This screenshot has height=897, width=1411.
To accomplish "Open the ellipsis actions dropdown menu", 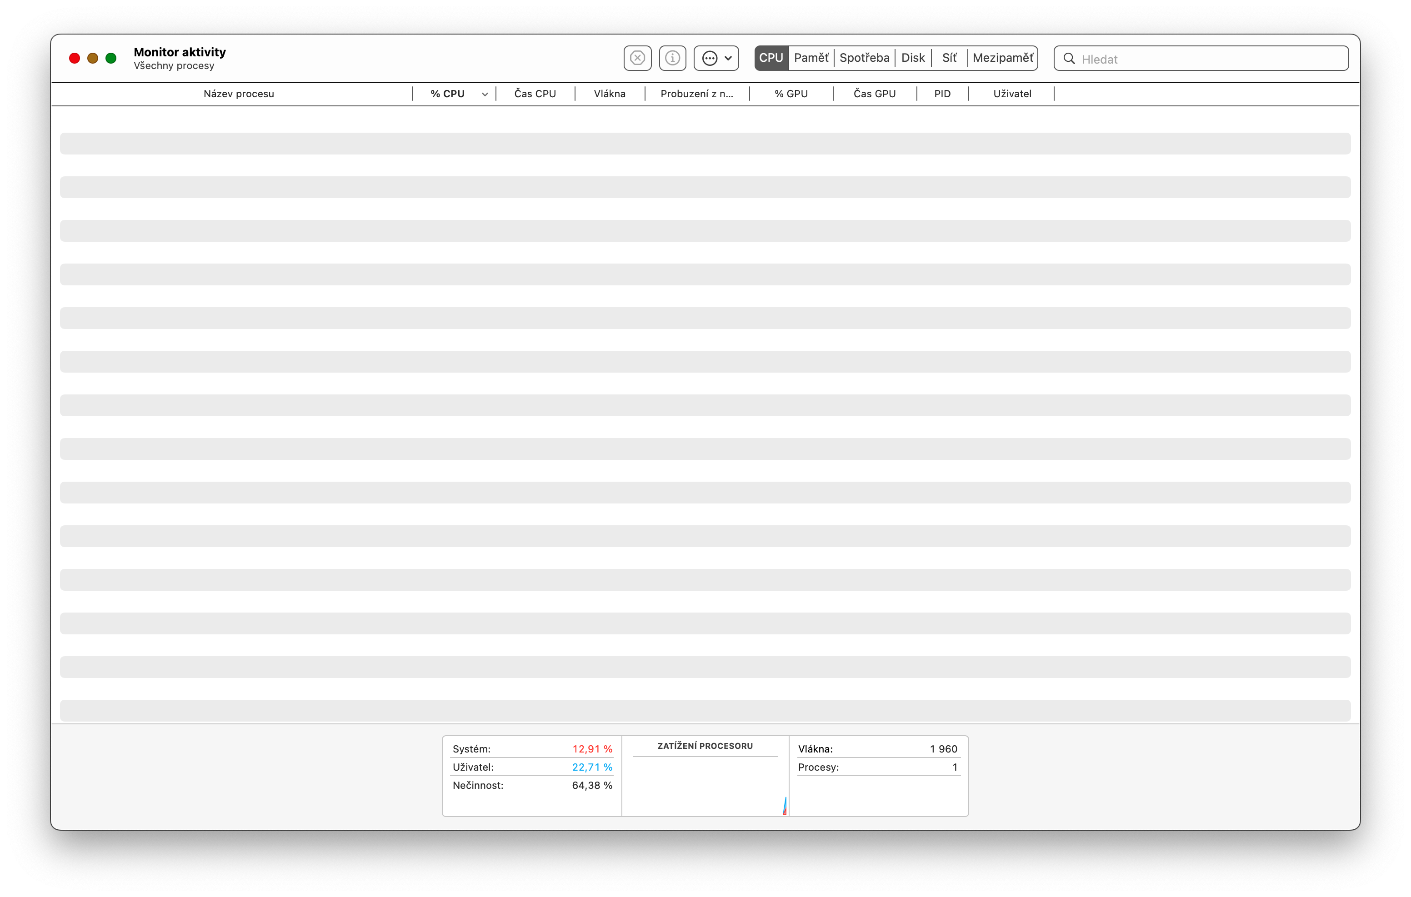I will 716,58.
